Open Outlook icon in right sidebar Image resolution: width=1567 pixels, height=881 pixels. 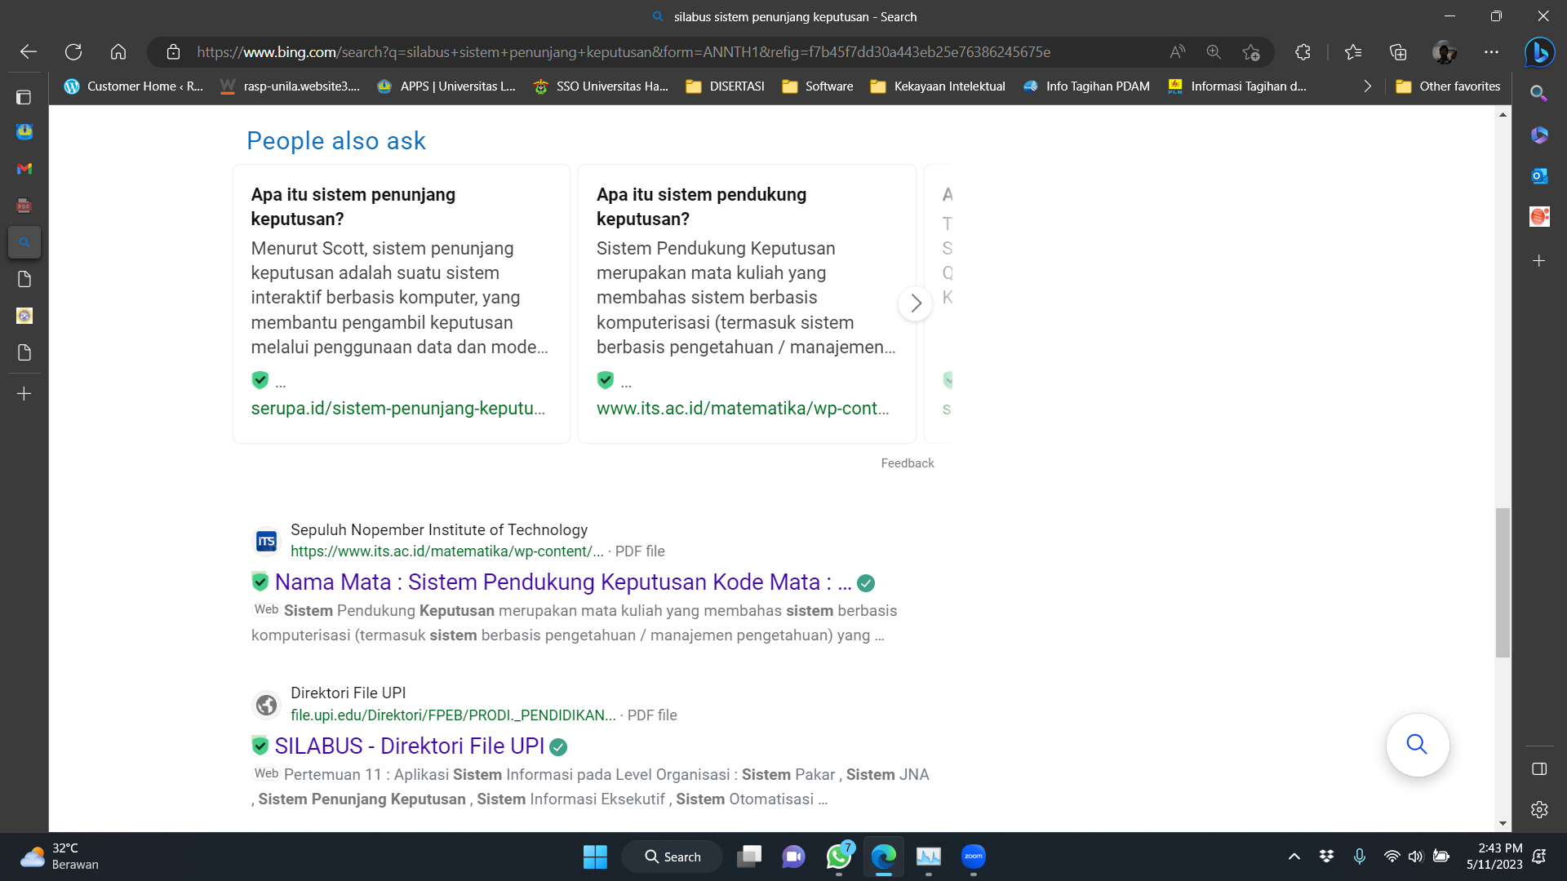coord(1539,175)
